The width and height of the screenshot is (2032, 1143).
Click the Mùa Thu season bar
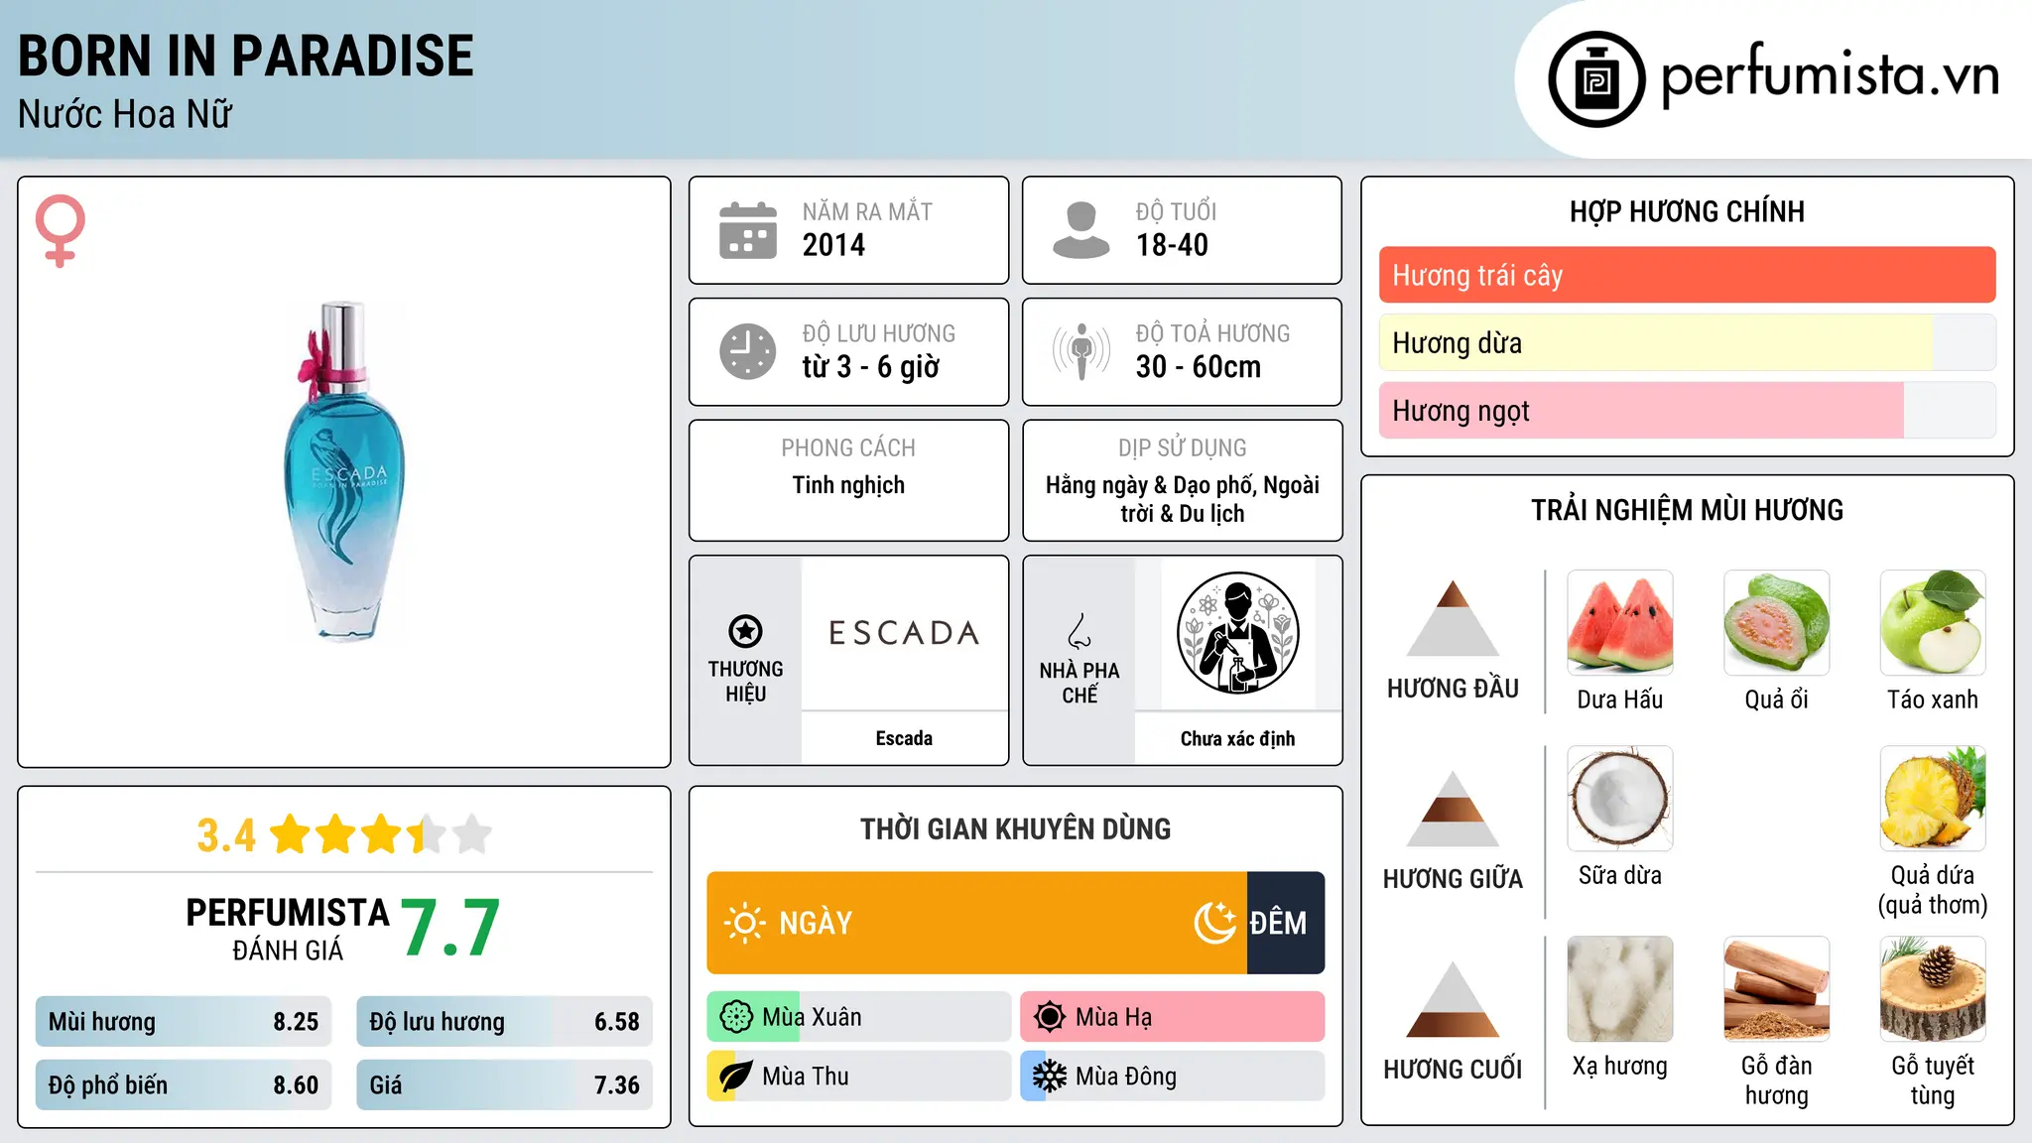coord(859,1077)
